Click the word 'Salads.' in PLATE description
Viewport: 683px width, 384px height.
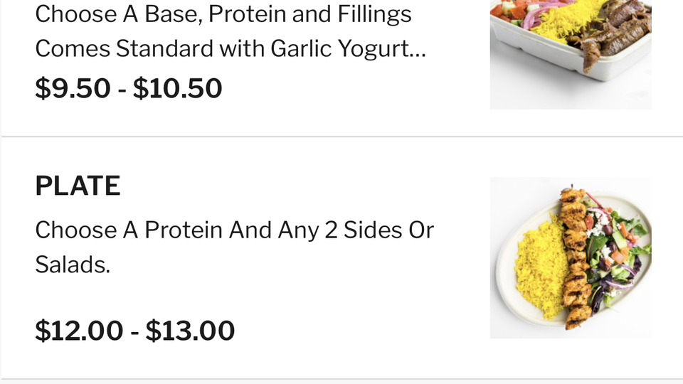73,265
